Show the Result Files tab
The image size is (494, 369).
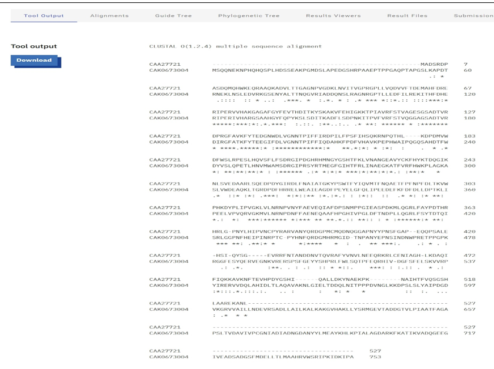[408, 16]
